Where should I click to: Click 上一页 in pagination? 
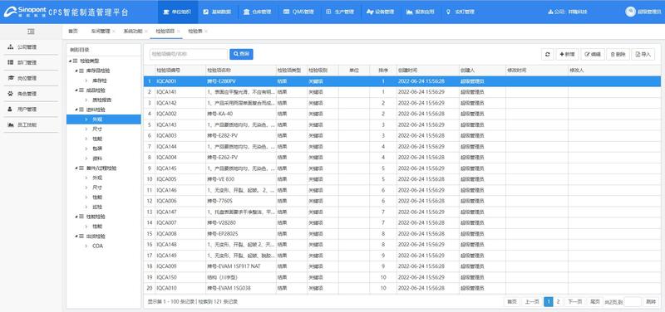pyautogui.click(x=532, y=302)
